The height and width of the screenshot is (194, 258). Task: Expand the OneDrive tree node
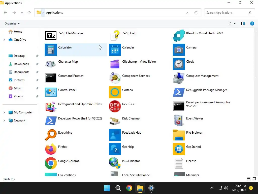click(4, 40)
